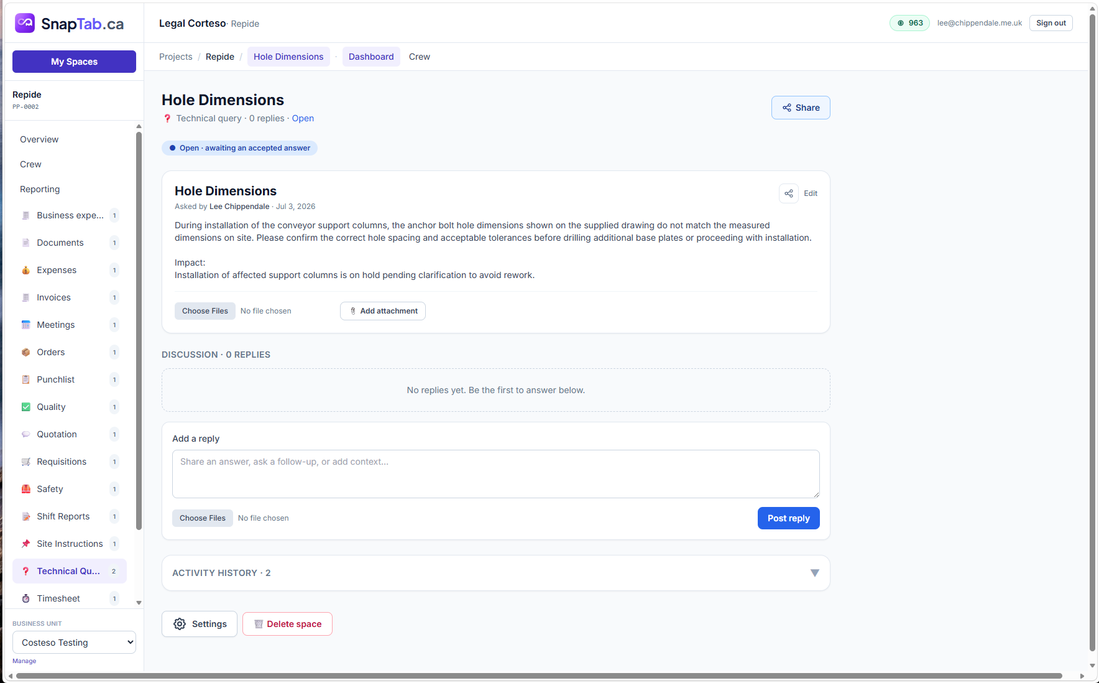This screenshot has height=683, width=1099.
Task: Click the Sign out button
Action: click(x=1051, y=23)
